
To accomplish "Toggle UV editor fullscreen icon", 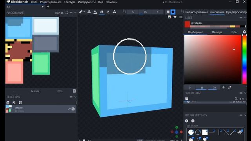I will click(67, 13).
